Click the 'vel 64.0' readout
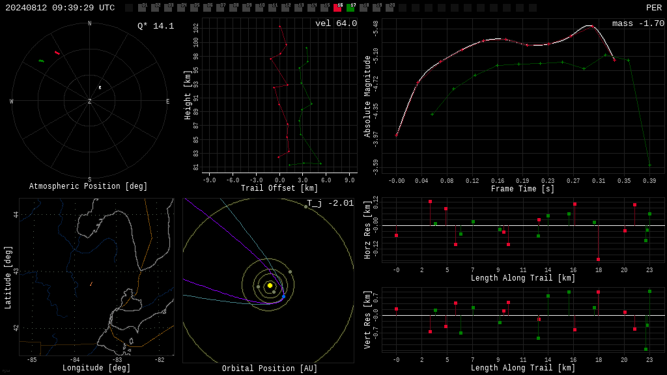This screenshot has width=667, height=375. (336, 23)
